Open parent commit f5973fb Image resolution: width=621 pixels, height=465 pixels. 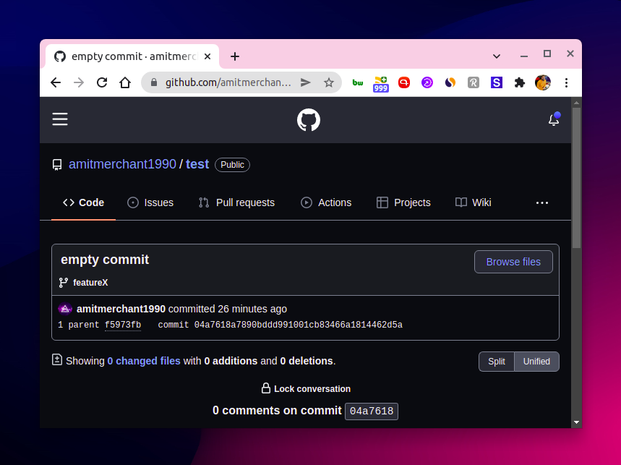123,325
